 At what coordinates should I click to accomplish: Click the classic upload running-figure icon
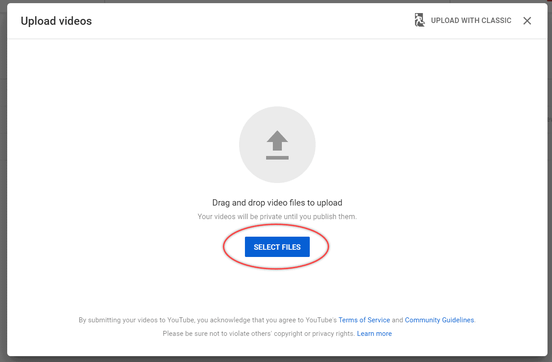419,20
